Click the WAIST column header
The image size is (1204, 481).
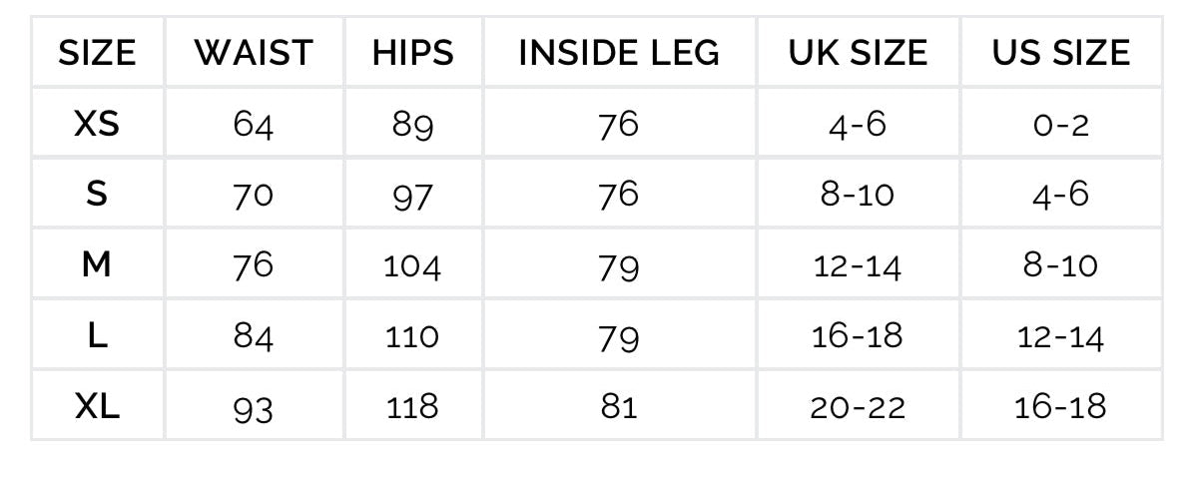[254, 53]
